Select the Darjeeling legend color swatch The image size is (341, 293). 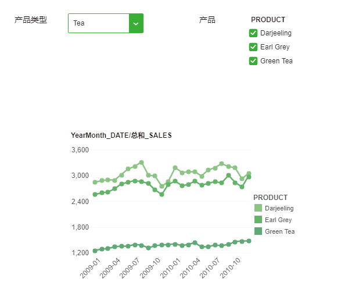click(258, 208)
